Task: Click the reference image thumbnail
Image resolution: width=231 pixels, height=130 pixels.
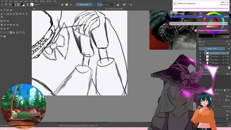Action: tap(173, 30)
